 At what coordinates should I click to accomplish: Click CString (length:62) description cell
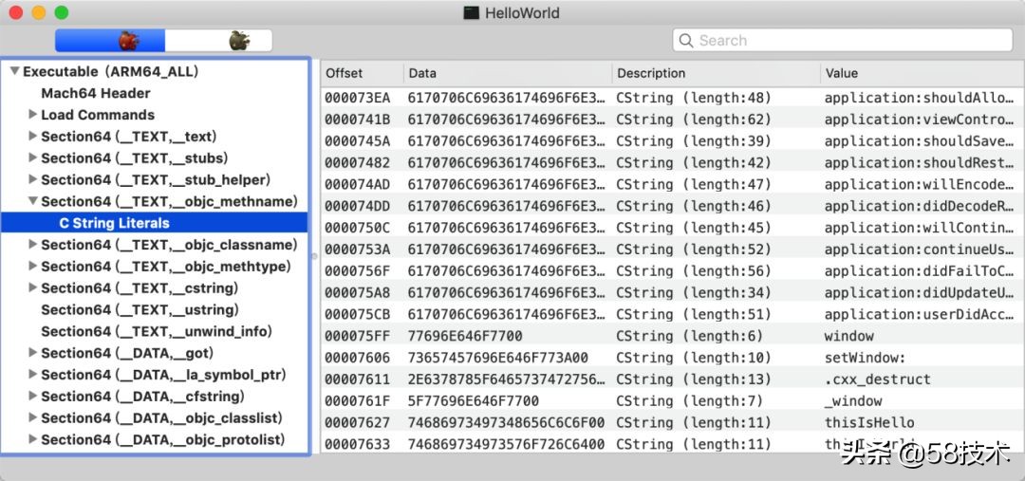(x=694, y=120)
